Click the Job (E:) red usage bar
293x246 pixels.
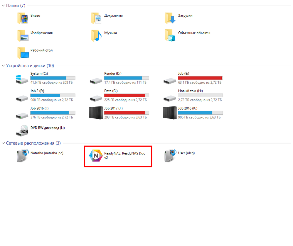tap(201, 78)
